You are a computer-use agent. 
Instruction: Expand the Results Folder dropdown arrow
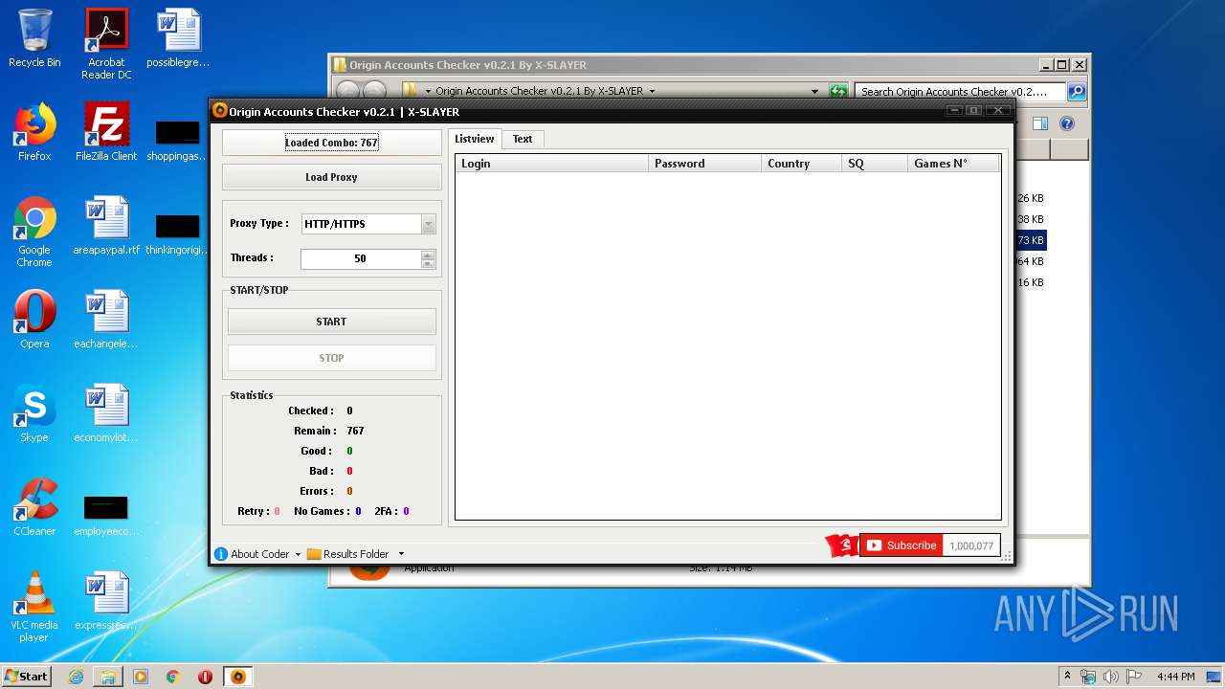pos(401,554)
